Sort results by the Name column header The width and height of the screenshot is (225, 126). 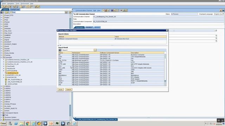(x=65, y=53)
